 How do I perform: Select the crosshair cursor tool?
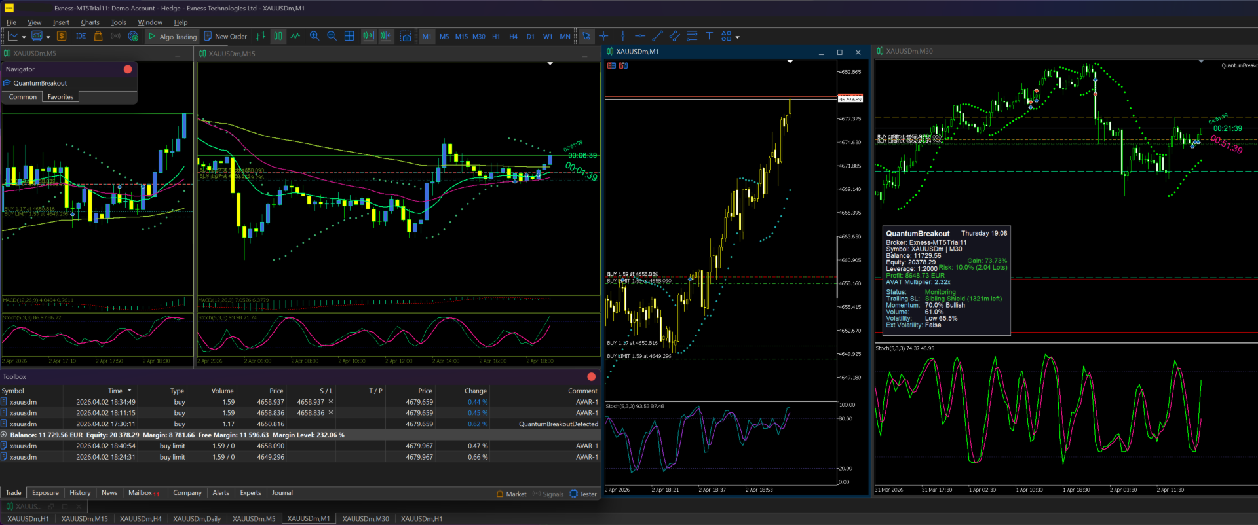click(603, 36)
